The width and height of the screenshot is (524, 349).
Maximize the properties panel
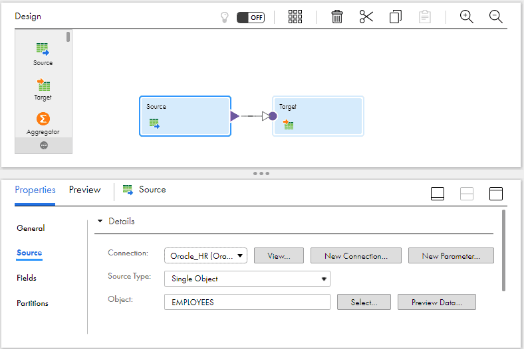point(496,194)
